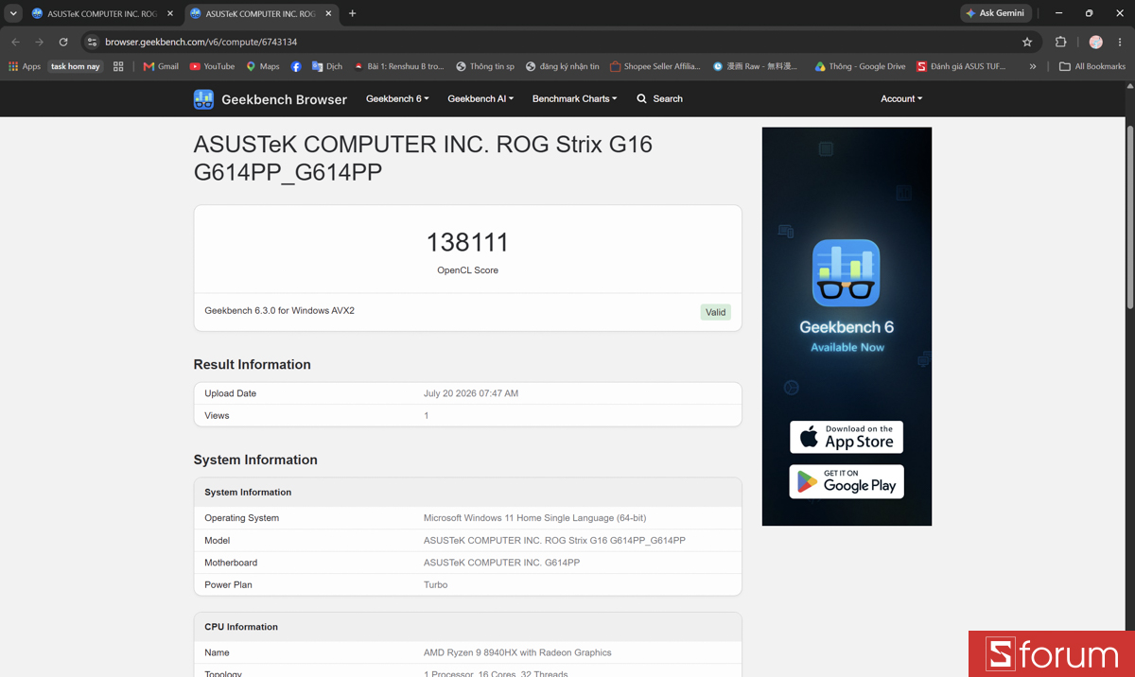
Task: Click the Views count value '1'
Action: pyautogui.click(x=427, y=415)
